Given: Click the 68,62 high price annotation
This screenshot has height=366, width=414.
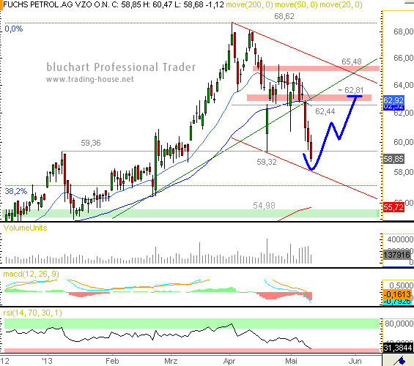Looking at the screenshot, I should click(284, 16).
